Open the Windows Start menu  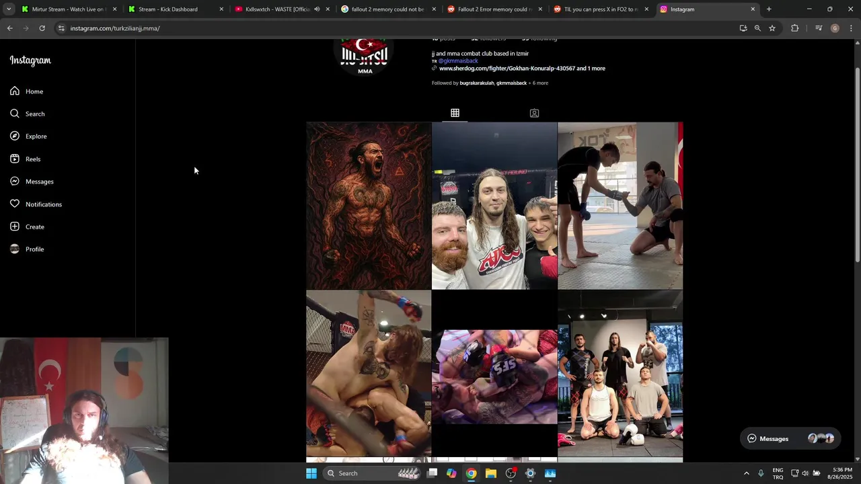[x=311, y=473]
